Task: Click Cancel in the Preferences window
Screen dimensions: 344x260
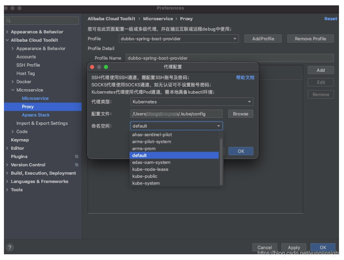Action: [x=265, y=247]
